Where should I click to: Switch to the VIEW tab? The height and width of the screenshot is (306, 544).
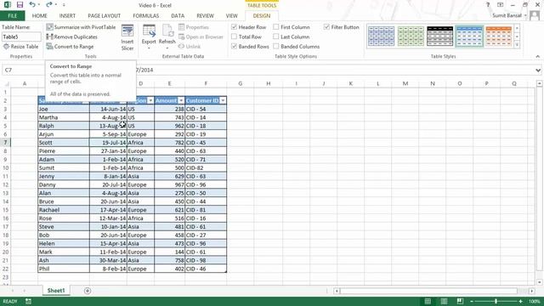[x=232, y=16]
